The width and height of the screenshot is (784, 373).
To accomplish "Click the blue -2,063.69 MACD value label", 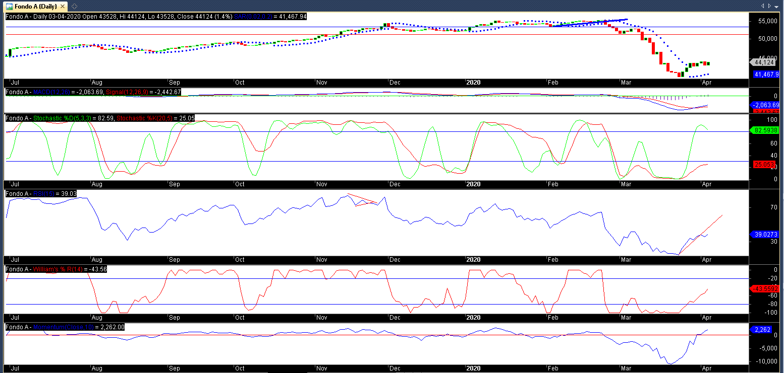I will tap(765, 105).
